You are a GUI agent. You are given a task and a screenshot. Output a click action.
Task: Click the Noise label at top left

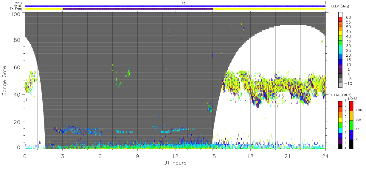[x=18, y=6]
